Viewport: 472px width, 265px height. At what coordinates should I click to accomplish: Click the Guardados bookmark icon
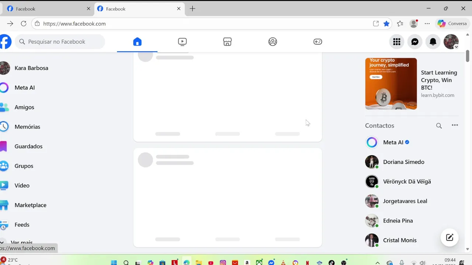tap(3, 146)
